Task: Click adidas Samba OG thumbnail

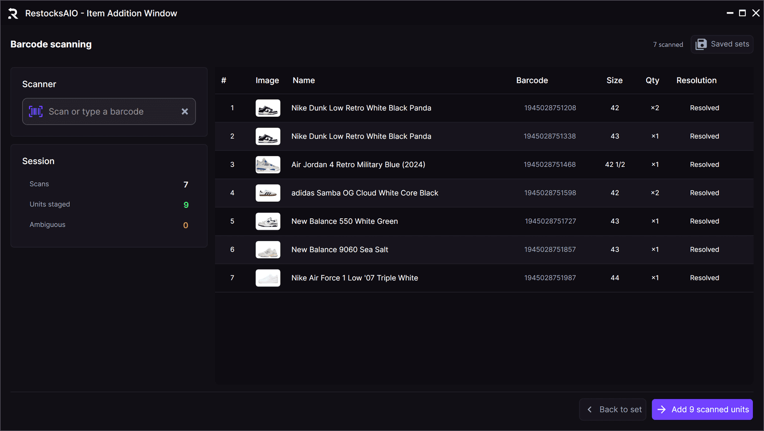Action: click(268, 193)
